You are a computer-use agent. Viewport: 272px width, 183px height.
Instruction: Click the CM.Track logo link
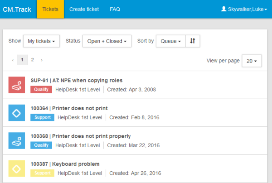pyautogui.click(x=17, y=10)
